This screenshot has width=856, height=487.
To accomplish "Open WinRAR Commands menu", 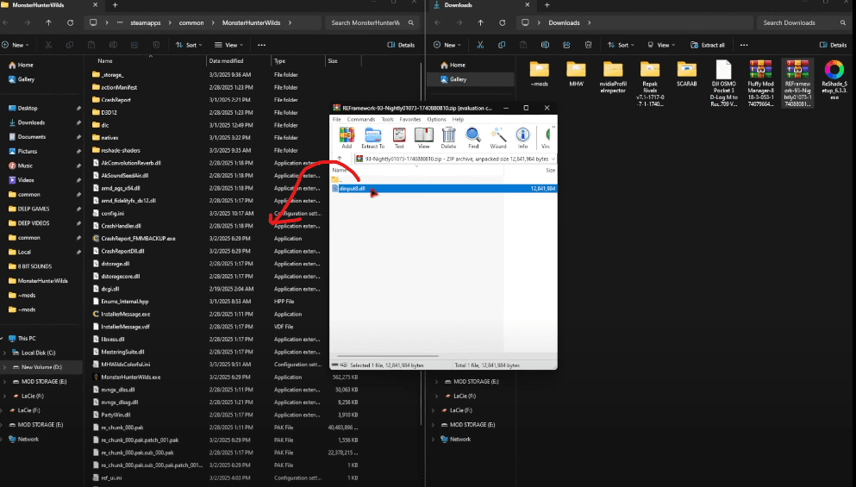I will point(361,119).
